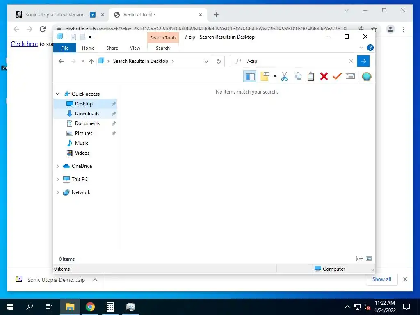Viewport: 420px width, 315px height.
Task: Toggle the navigation pane button in Explorer toolbar
Action: [250, 77]
